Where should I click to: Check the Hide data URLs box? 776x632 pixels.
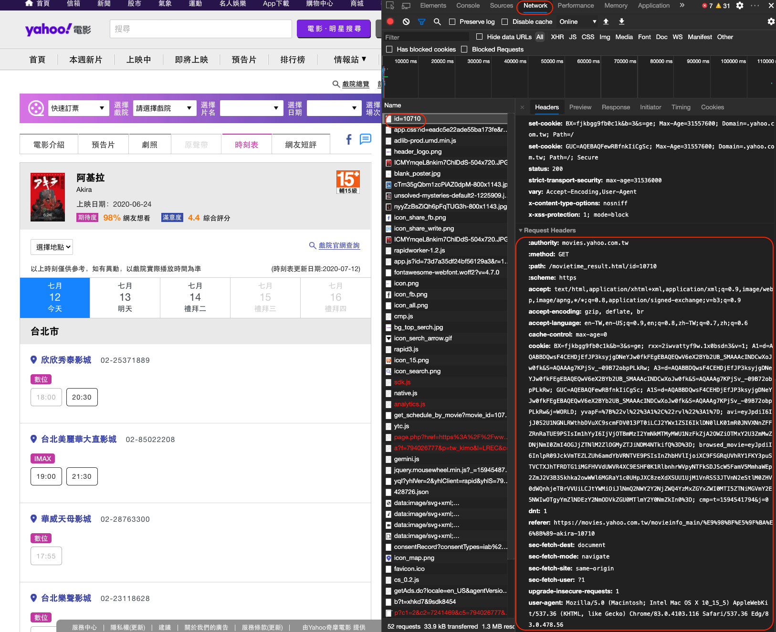pos(479,37)
